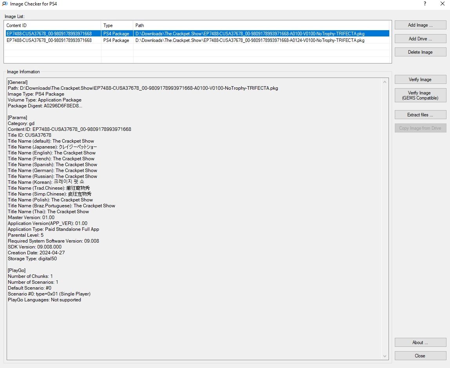Click the Category: gd line

click(x=21, y=123)
